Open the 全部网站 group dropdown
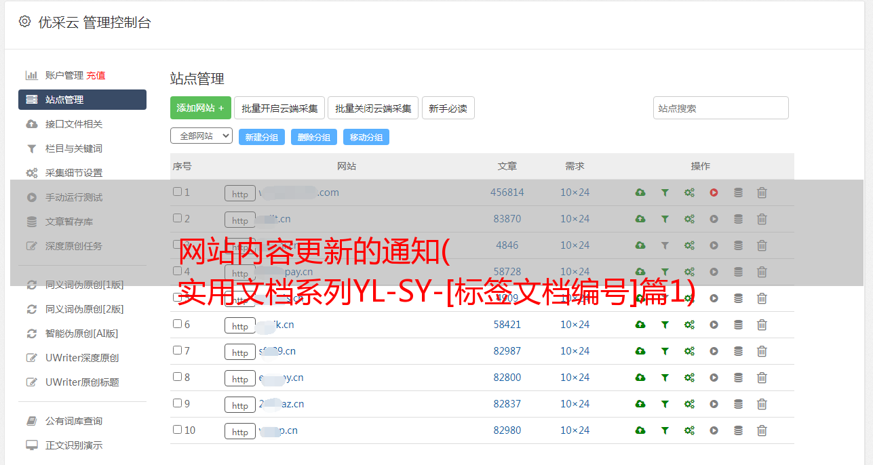Image resolution: width=873 pixels, height=465 pixels. tap(201, 136)
